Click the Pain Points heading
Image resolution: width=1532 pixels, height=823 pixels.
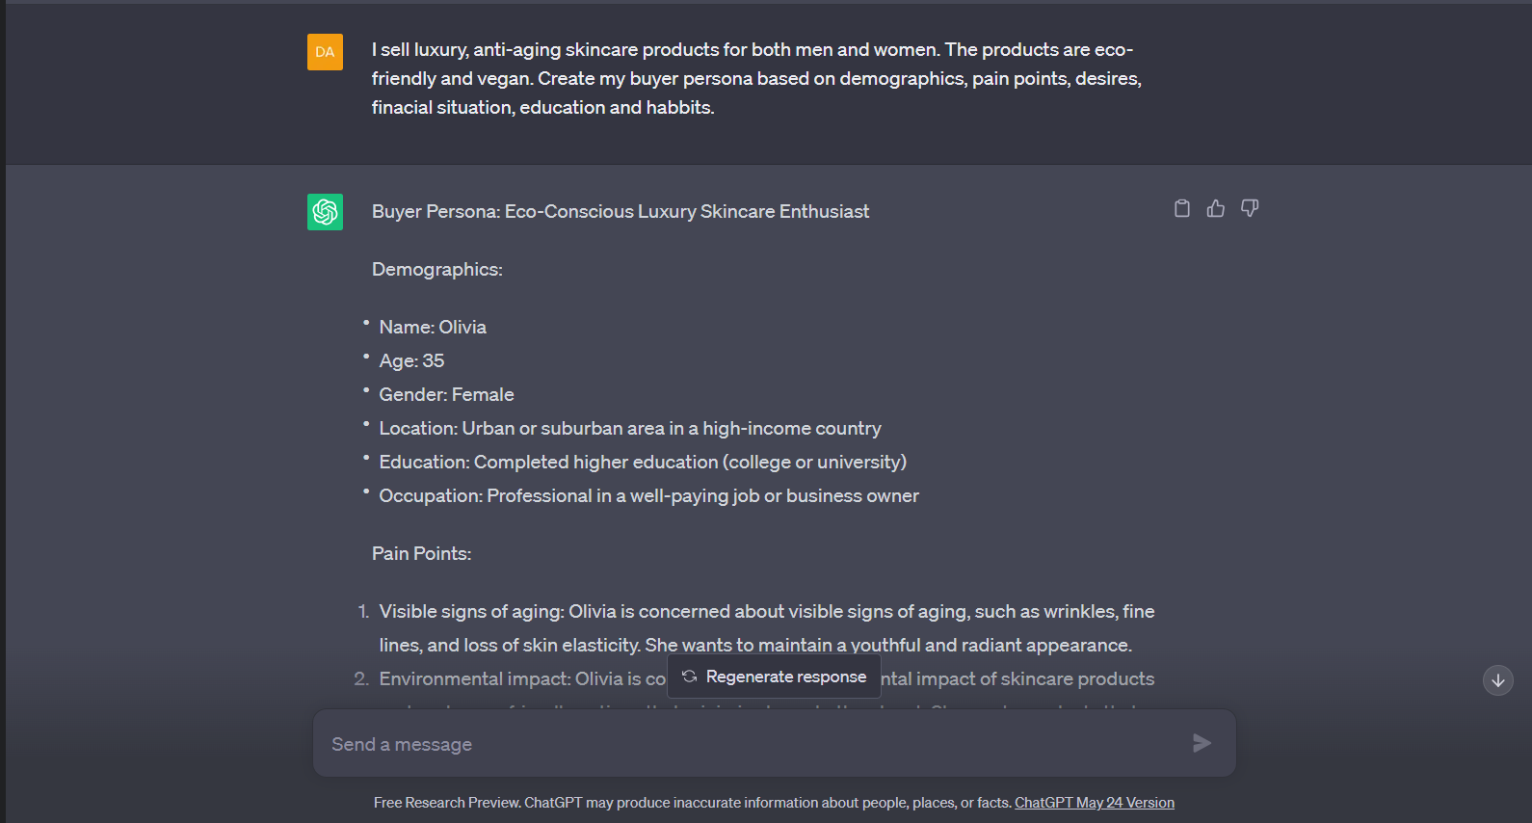click(x=421, y=554)
